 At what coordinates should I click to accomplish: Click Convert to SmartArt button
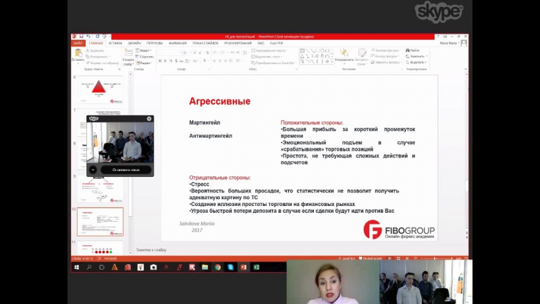[x=273, y=63]
